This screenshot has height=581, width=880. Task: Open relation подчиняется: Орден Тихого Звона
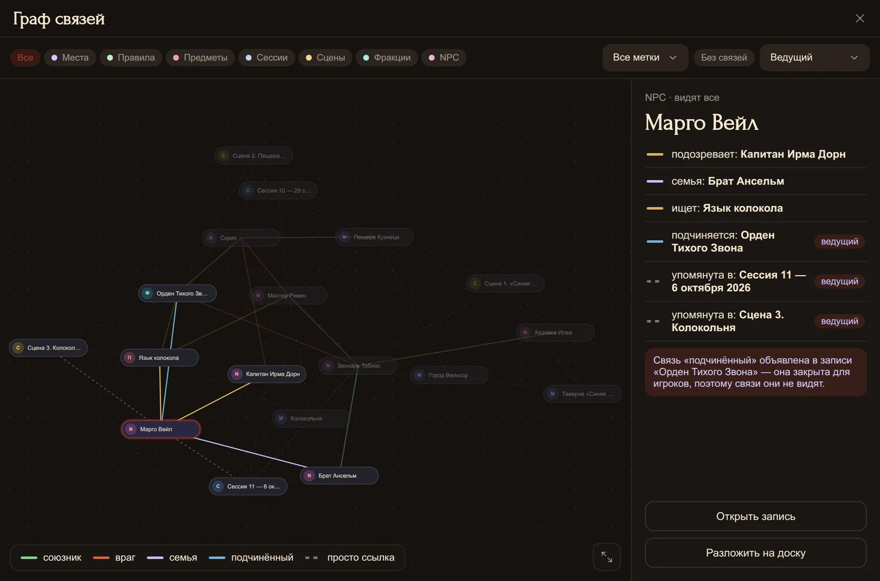pyautogui.click(x=756, y=241)
